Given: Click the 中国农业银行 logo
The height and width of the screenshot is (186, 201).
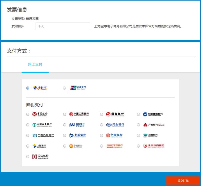Looking at the screenshot, I should pyautogui.click(x=42, y=125).
